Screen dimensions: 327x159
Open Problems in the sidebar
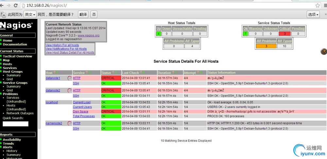[x=10, y=94]
